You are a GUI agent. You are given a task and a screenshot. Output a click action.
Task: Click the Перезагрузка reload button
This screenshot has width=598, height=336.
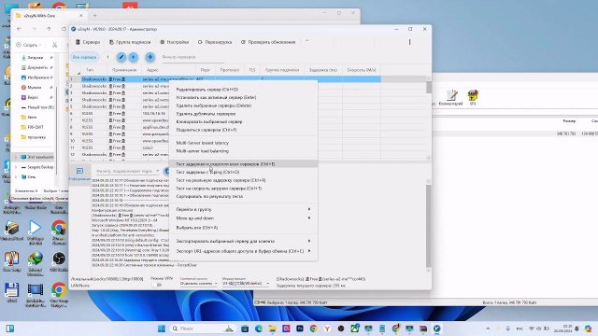(x=215, y=42)
